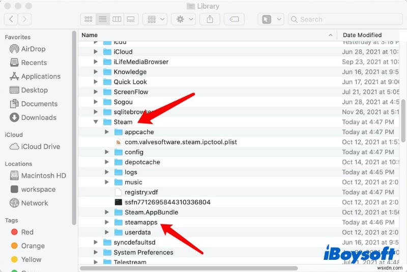This screenshot has height=272, width=407.
Task: Open the gear Action menu
Action: coord(183,19)
